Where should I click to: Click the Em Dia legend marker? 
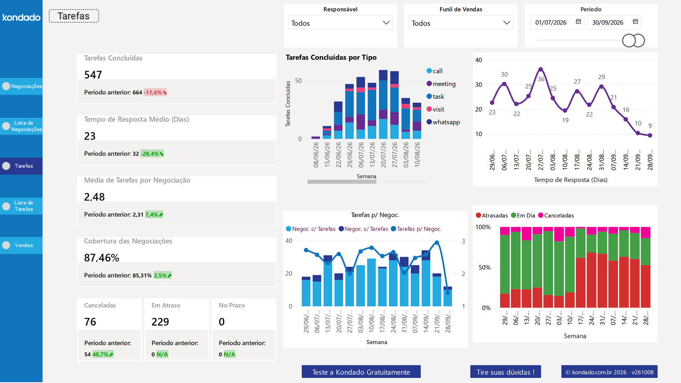[514, 215]
